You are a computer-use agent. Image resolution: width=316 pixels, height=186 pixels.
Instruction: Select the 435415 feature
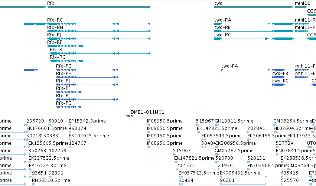click(290, 173)
